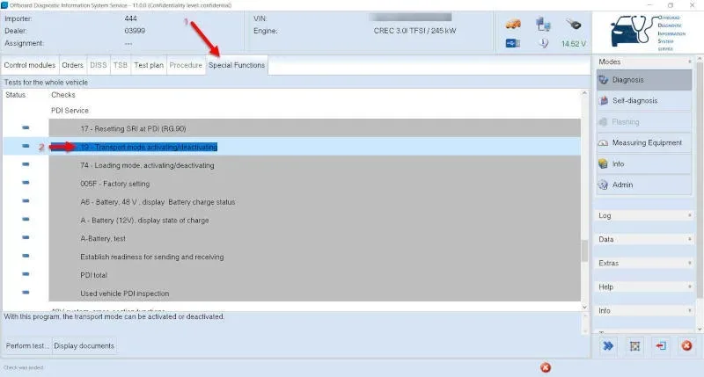This screenshot has width=704, height=377.
Task: Click status dash icon for 17 - Resetting SRI
Action: pyautogui.click(x=26, y=127)
